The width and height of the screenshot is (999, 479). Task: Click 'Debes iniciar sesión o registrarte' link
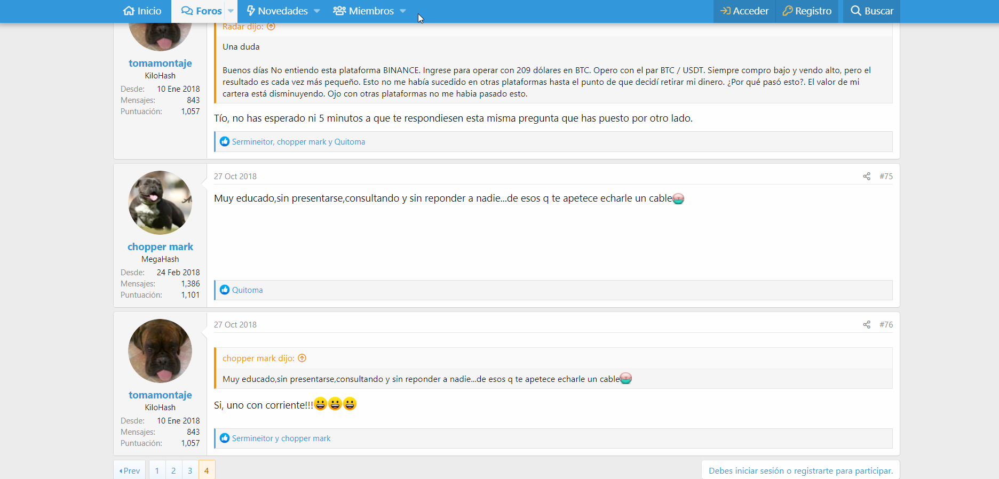click(x=800, y=470)
